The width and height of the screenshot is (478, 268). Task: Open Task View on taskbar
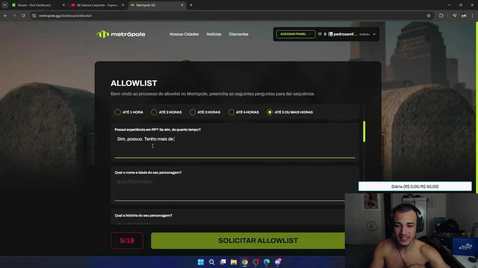[223, 262]
